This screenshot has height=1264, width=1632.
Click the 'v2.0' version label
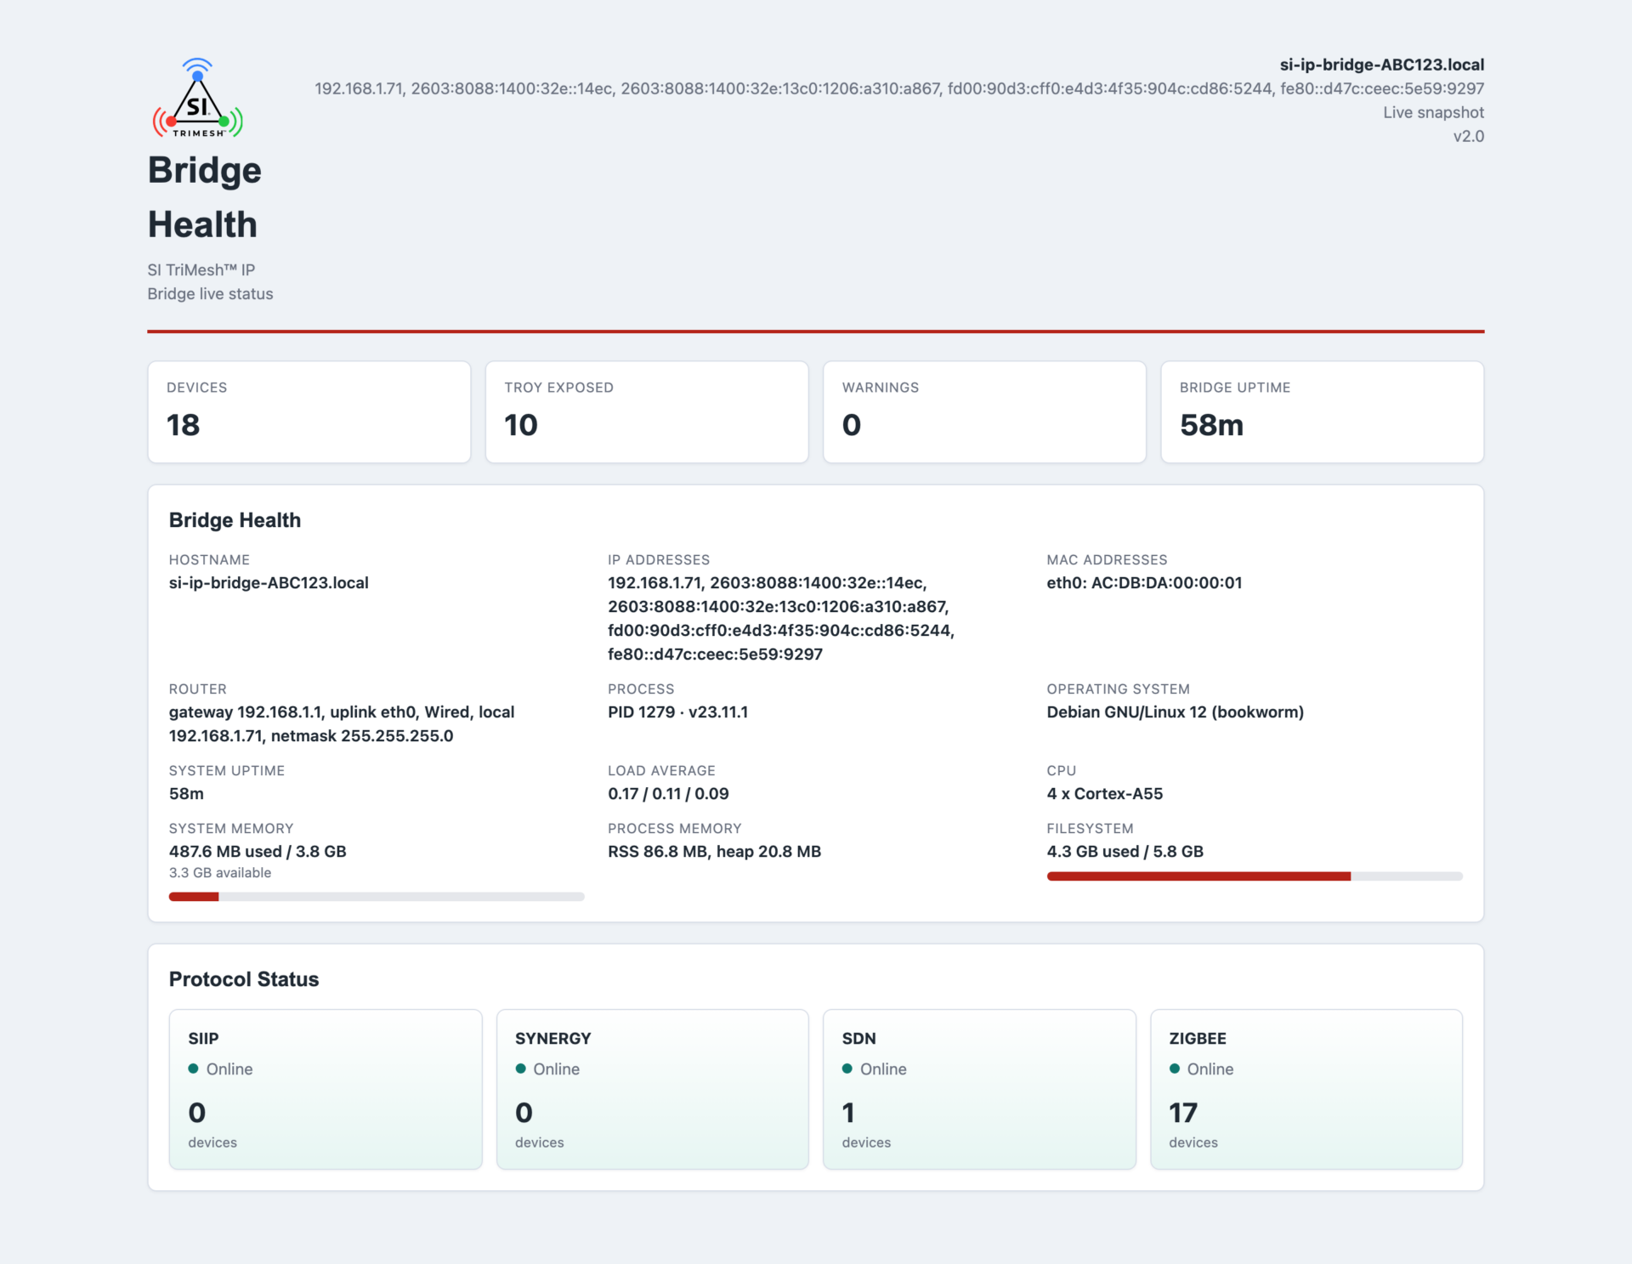(x=1469, y=136)
